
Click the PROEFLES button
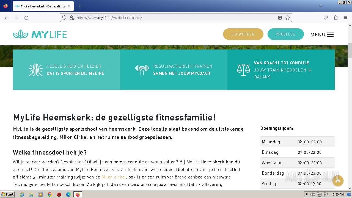point(285,34)
